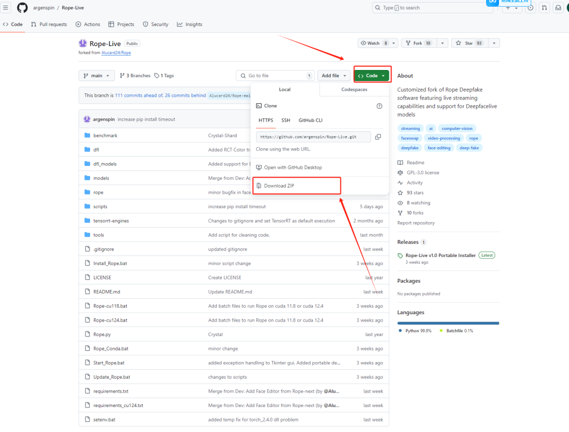Open the benchmark folder icon

(87, 135)
